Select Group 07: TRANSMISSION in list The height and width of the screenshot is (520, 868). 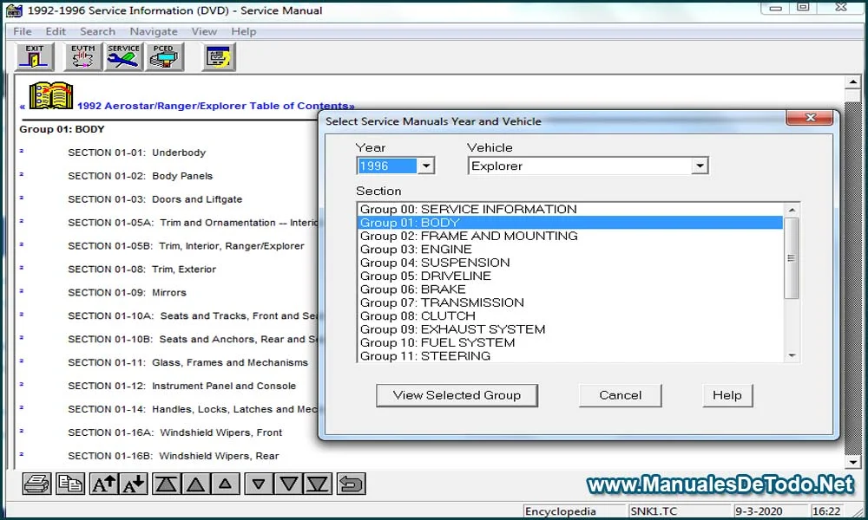(570, 302)
